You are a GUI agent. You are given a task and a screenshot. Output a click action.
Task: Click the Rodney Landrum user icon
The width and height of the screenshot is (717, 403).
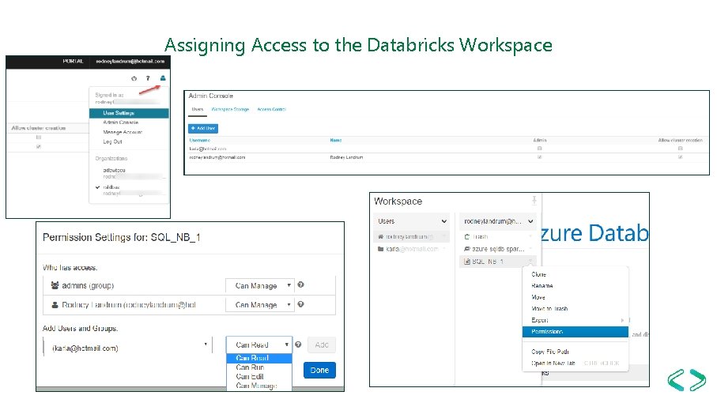[x=55, y=305]
